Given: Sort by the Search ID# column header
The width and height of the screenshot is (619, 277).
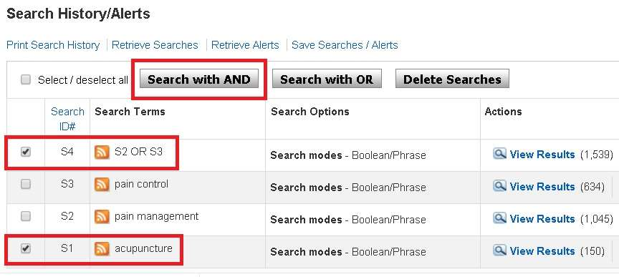Looking at the screenshot, I should (x=67, y=119).
